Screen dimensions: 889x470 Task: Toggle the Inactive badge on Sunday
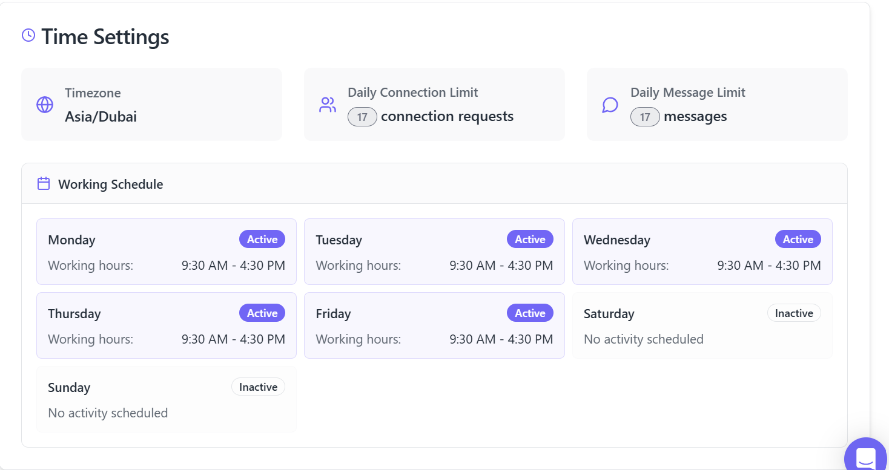coord(258,387)
